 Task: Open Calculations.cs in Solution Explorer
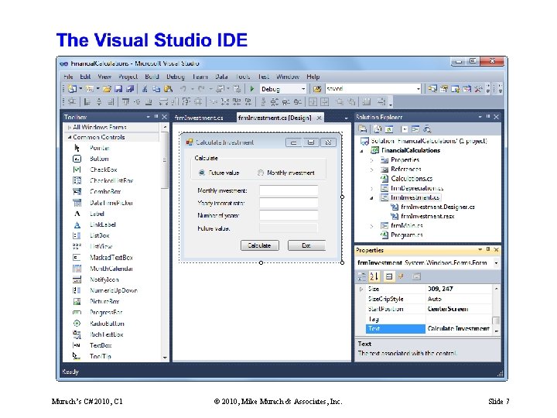coord(412,179)
